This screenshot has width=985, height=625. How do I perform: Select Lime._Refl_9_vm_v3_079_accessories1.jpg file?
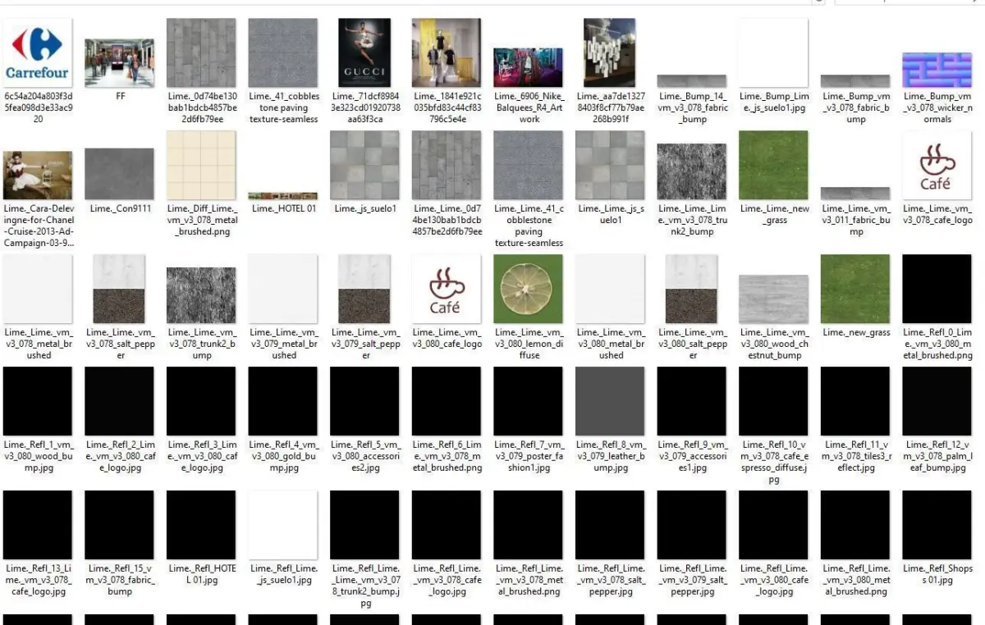point(692,401)
